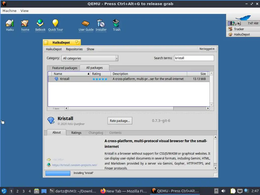
Task: Switch to host workspace 3
Action: [23, 191]
